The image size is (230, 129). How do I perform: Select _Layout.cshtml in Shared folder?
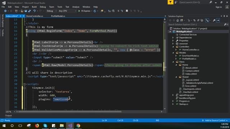192,80
